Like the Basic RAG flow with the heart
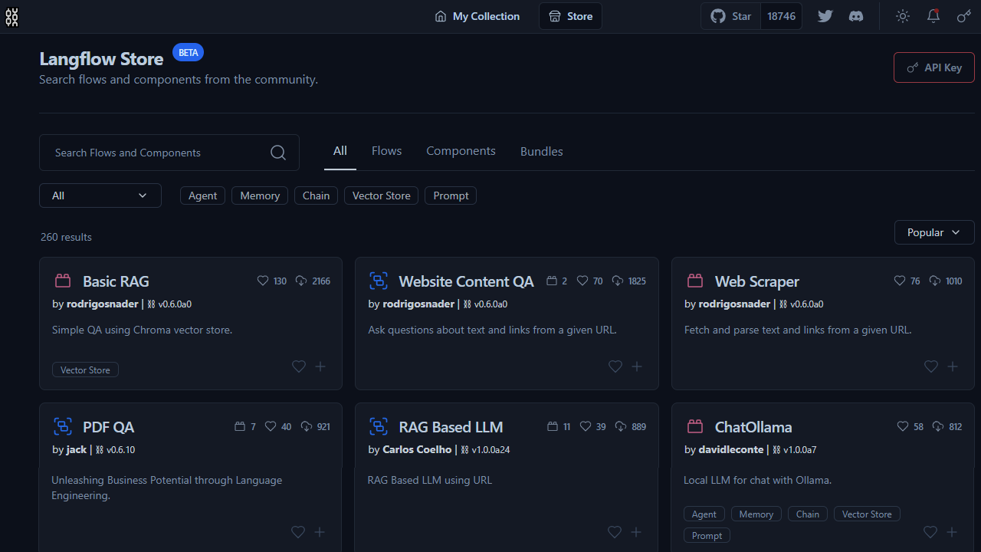981x552 pixels. tap(298, 366)
